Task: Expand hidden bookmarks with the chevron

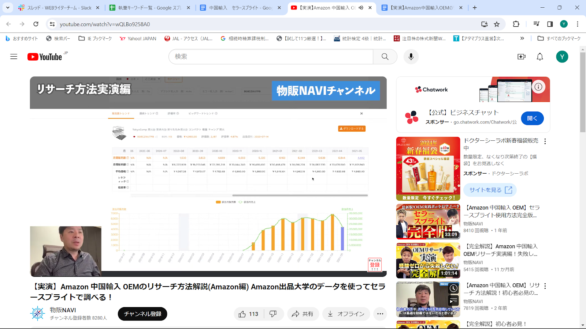Action: pos(522,38)
